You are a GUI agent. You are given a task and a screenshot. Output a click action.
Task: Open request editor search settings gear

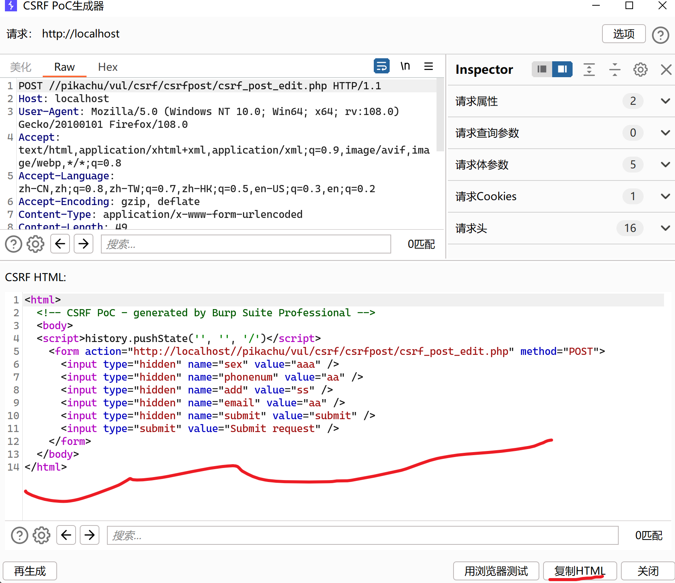[36, 244]
